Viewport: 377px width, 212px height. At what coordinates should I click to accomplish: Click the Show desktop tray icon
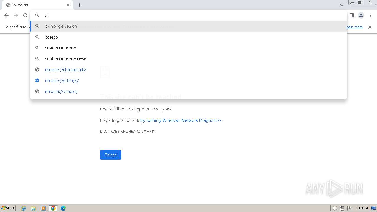click(x=373, y=208)
